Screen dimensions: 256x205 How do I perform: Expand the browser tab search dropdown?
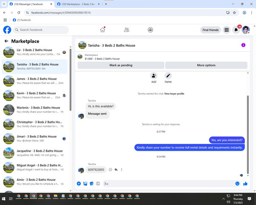(x=4, y=4)
